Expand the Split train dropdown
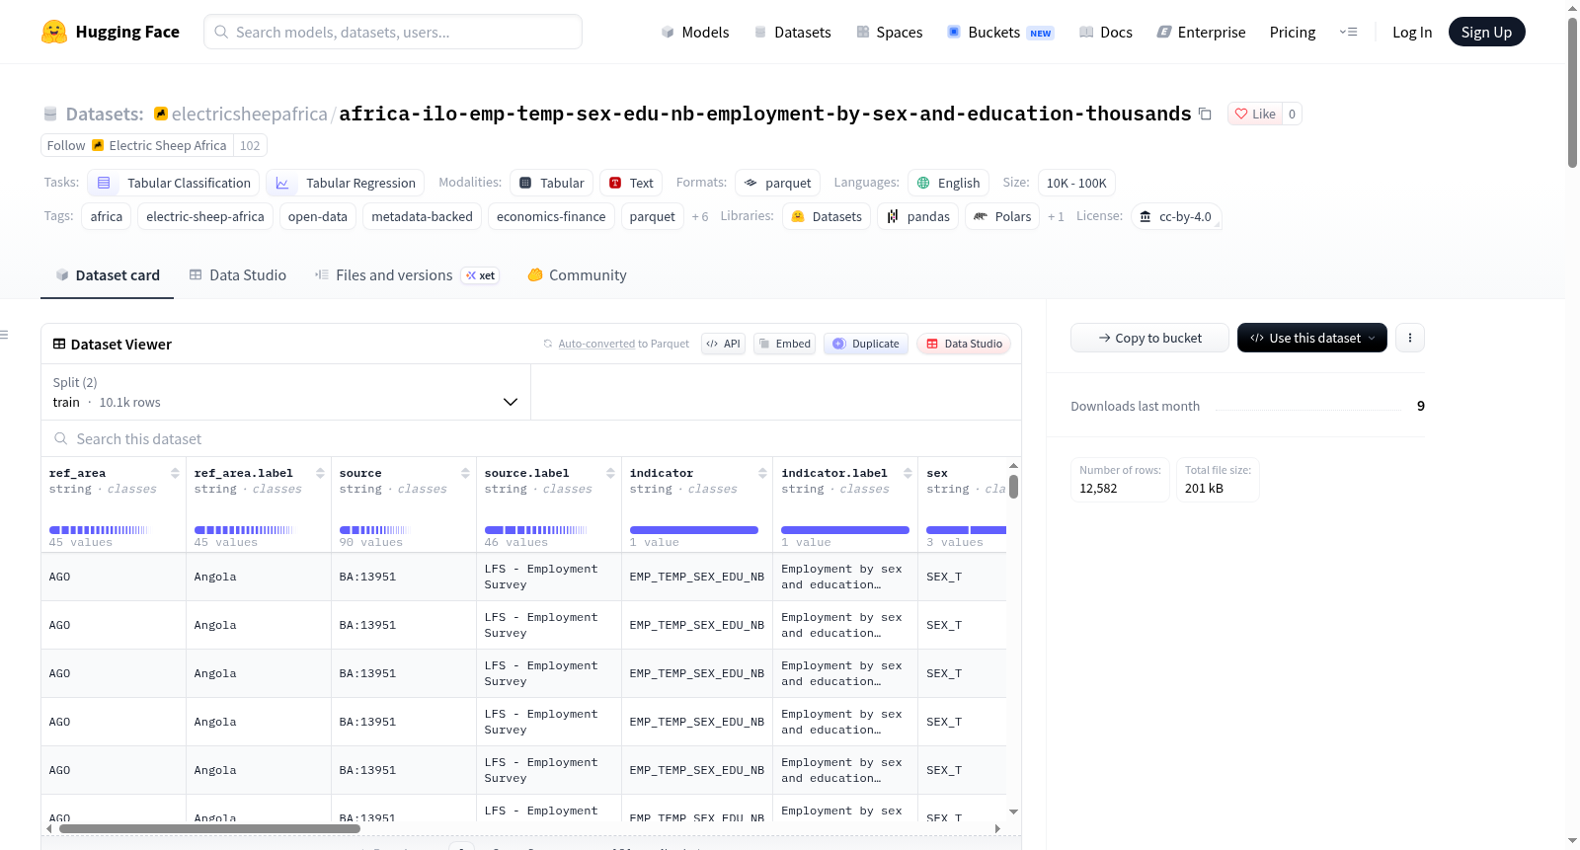 tap(285, 392)
